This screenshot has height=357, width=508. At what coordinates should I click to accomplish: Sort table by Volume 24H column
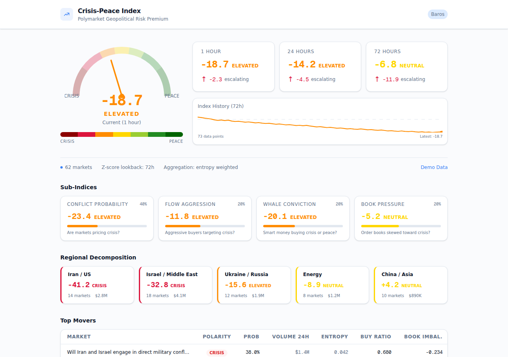(290, 337)
